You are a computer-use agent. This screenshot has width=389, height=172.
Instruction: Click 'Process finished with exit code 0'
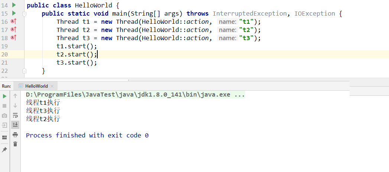click(x=87, y=135)
